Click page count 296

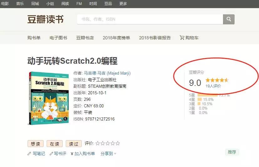pos(87,99)
